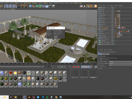Jump to the end of the animation
The height and width of the screenshot is (99, 132).
[x=70, y=67]
